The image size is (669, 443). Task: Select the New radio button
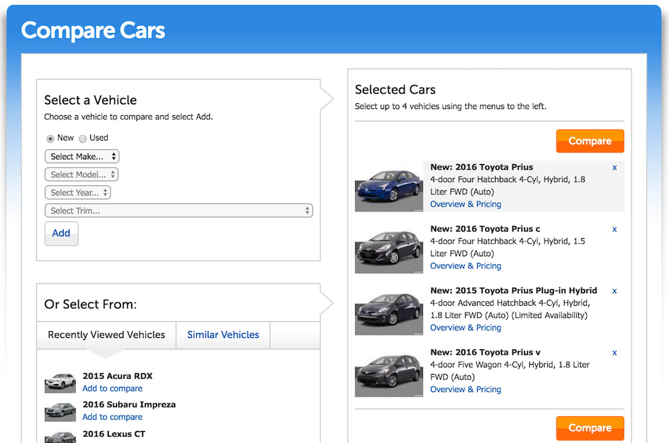point(50,139)
